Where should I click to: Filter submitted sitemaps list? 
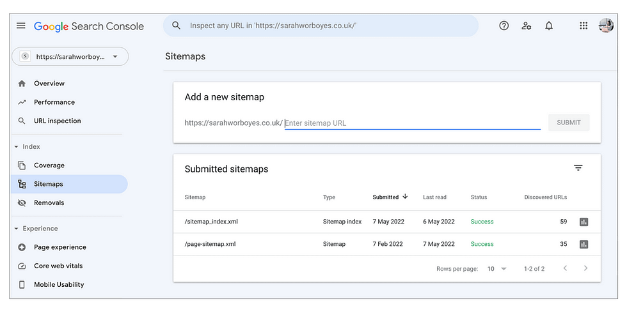pos(578,168)
